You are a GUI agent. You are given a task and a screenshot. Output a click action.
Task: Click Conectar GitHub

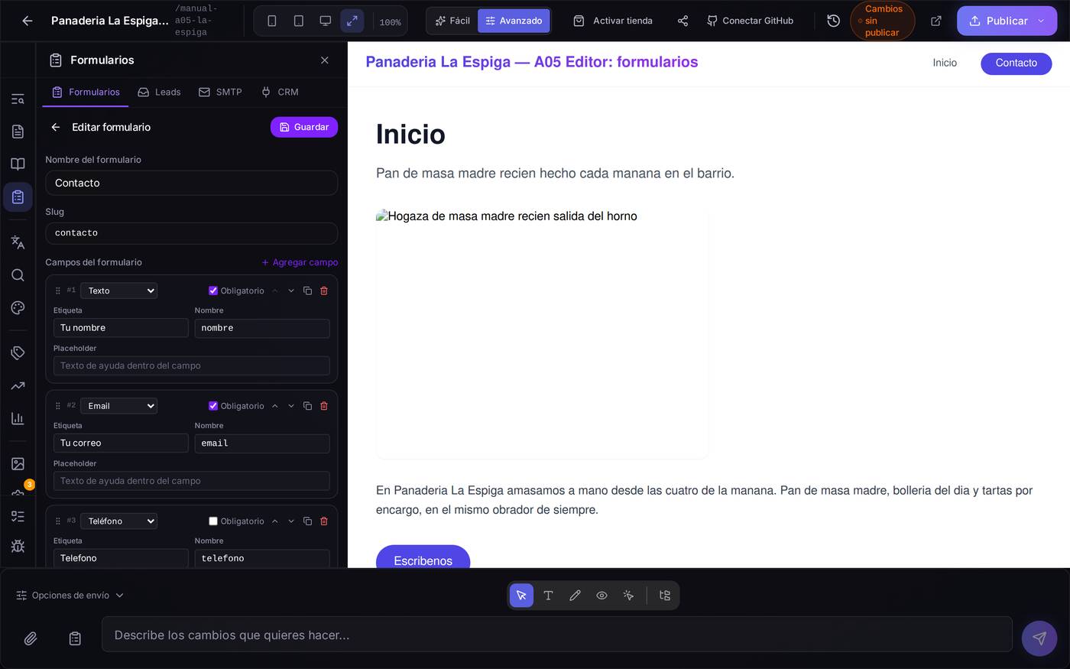pyautogui.click(x=750, y=21)
